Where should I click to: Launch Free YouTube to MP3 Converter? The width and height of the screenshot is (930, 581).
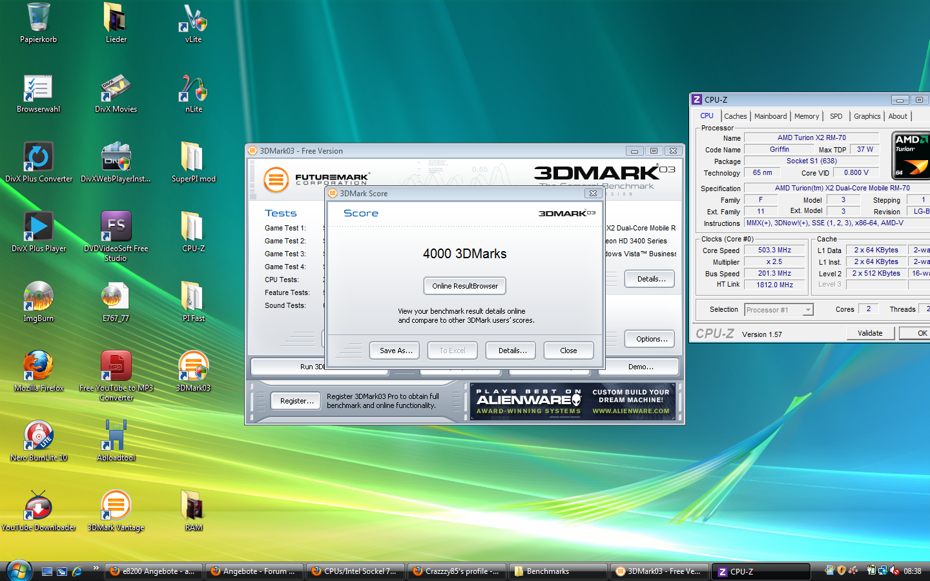pyautogui.click(x=116, y=376)
